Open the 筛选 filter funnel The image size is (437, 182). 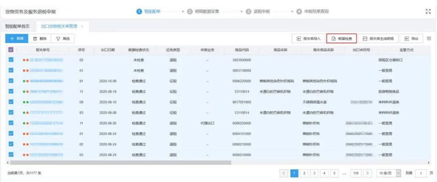click(x=63, y=39)
